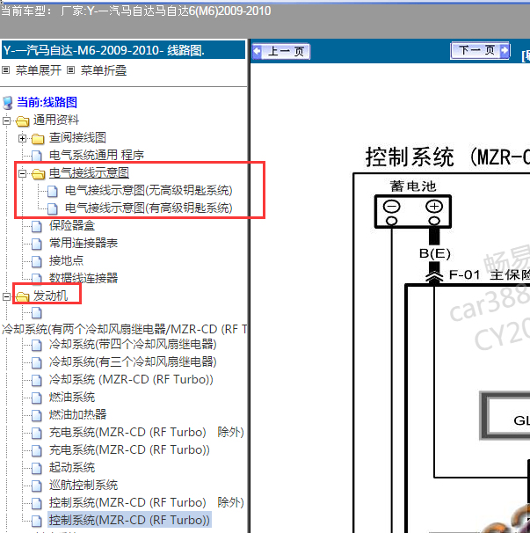Click page icon beside 电气系统通用 程序
The height and width of the screenshot is (533, 530).
pyautogui.click(x=36, y=156)
